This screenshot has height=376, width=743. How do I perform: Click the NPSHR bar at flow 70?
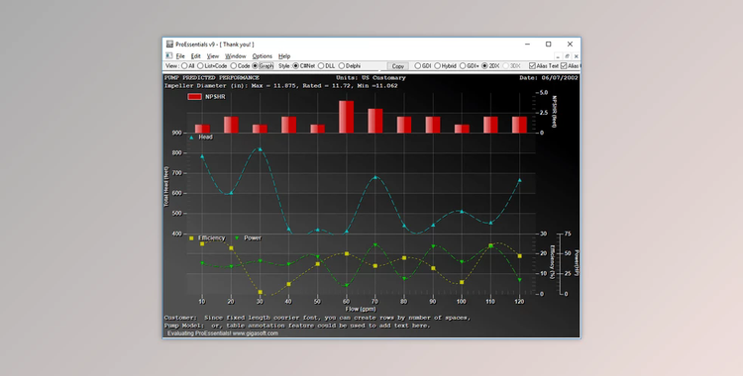(375, 121)
